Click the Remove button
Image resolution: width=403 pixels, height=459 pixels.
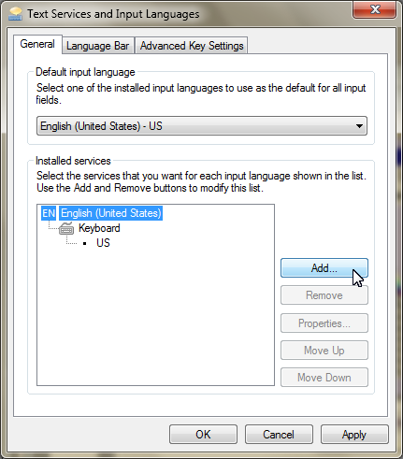[x=324, y=295]
